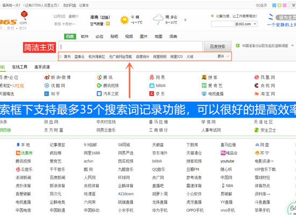Click the JD 京东 red icon
This screenshot has height=215, width=296.
pos(152,94)
